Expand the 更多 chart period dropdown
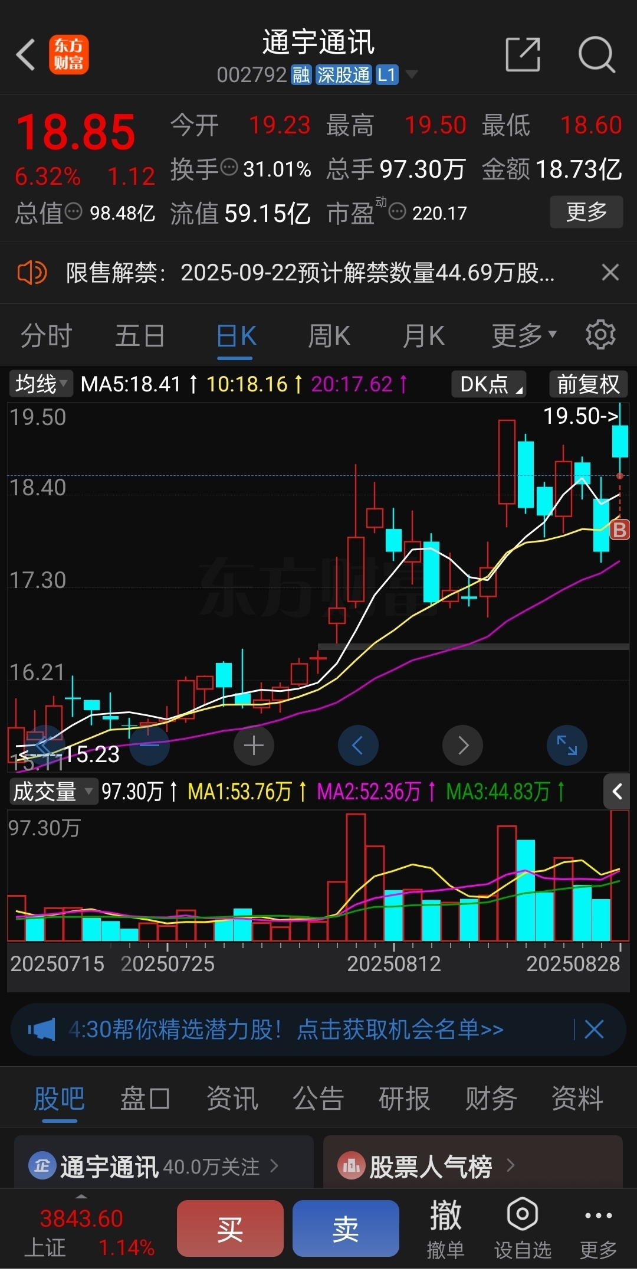 524,336
